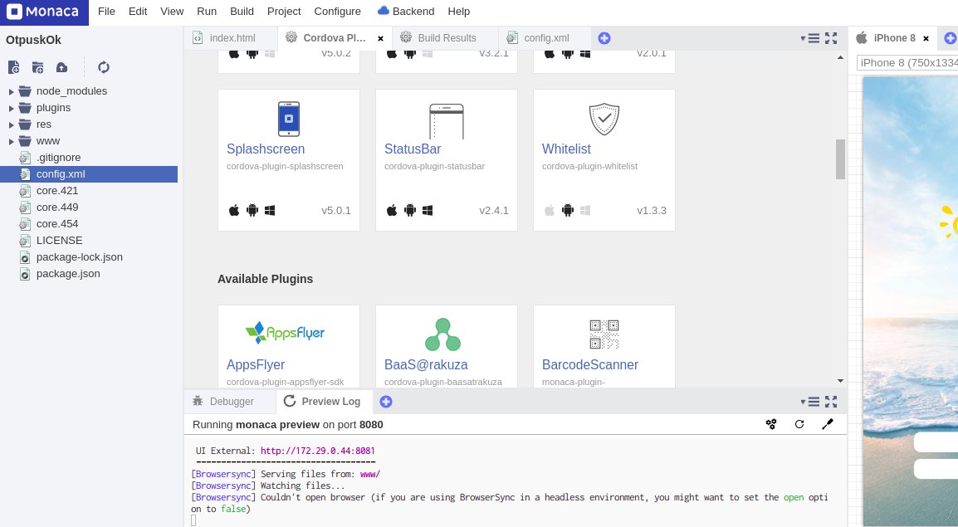Image resolution: width=958 pixels, height=527 pixels.
Task: Refresh the project file tree
Action: (x=103, y=67)
